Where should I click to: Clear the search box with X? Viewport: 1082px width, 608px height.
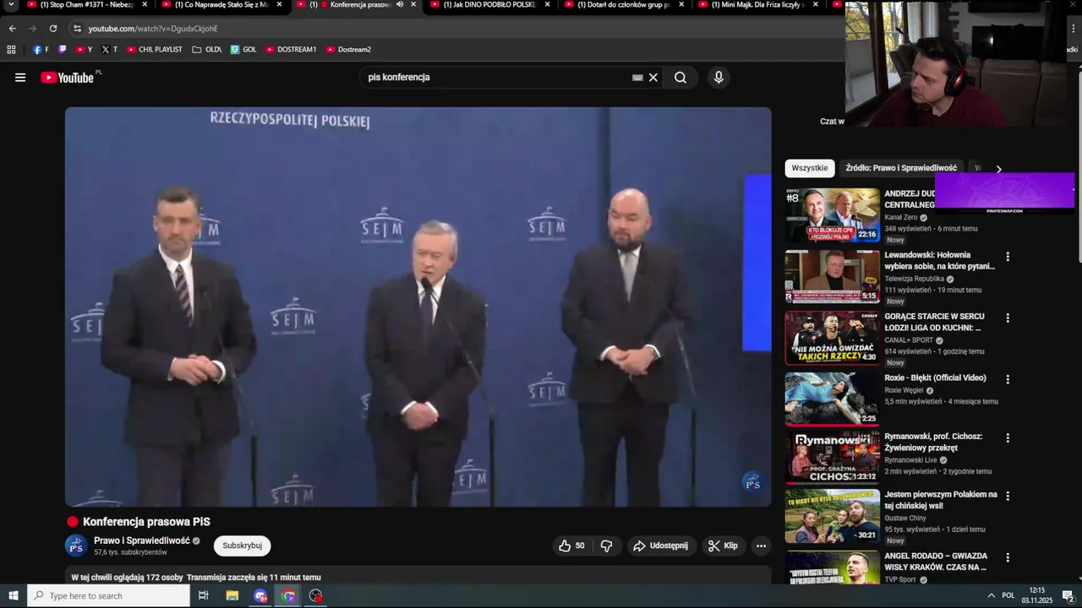[x=653, y=78]
